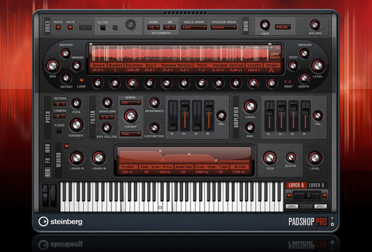Click the grain Shape waveform icon in display
Image resolution: width=372 pixels, height=252 pixels.
[272, 70]
